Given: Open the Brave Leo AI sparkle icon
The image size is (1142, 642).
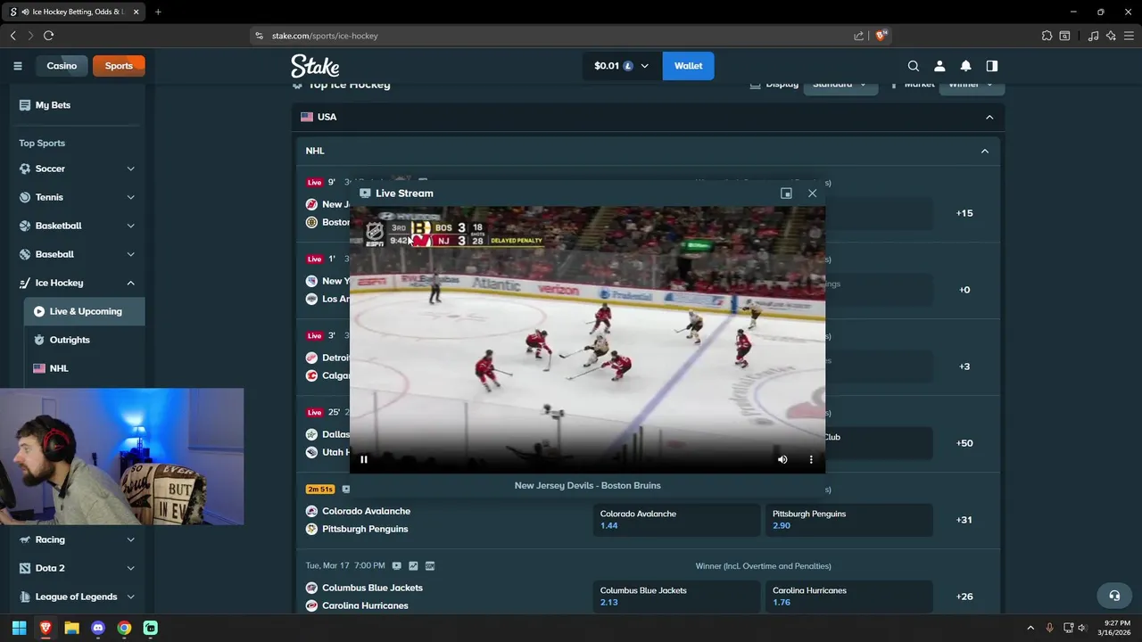Looking at the screenshot, I should (x=1111, y=36).
